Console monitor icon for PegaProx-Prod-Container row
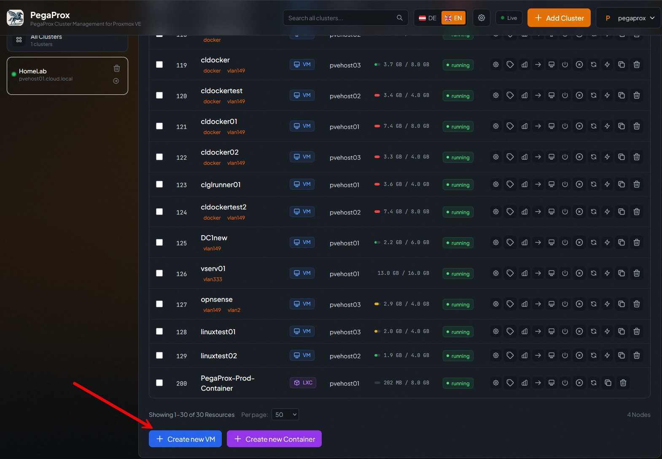This screenshot has height=459, width=662. [x=551, y=383]
